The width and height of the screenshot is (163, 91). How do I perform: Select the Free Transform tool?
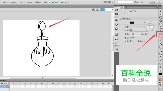(160, 17)
